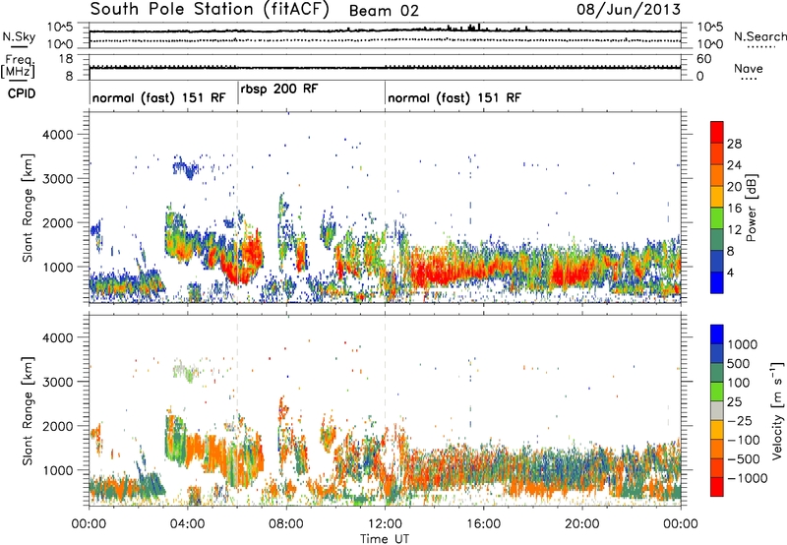Click the '500' velocity colorbar value

click(x=738, y=364)
